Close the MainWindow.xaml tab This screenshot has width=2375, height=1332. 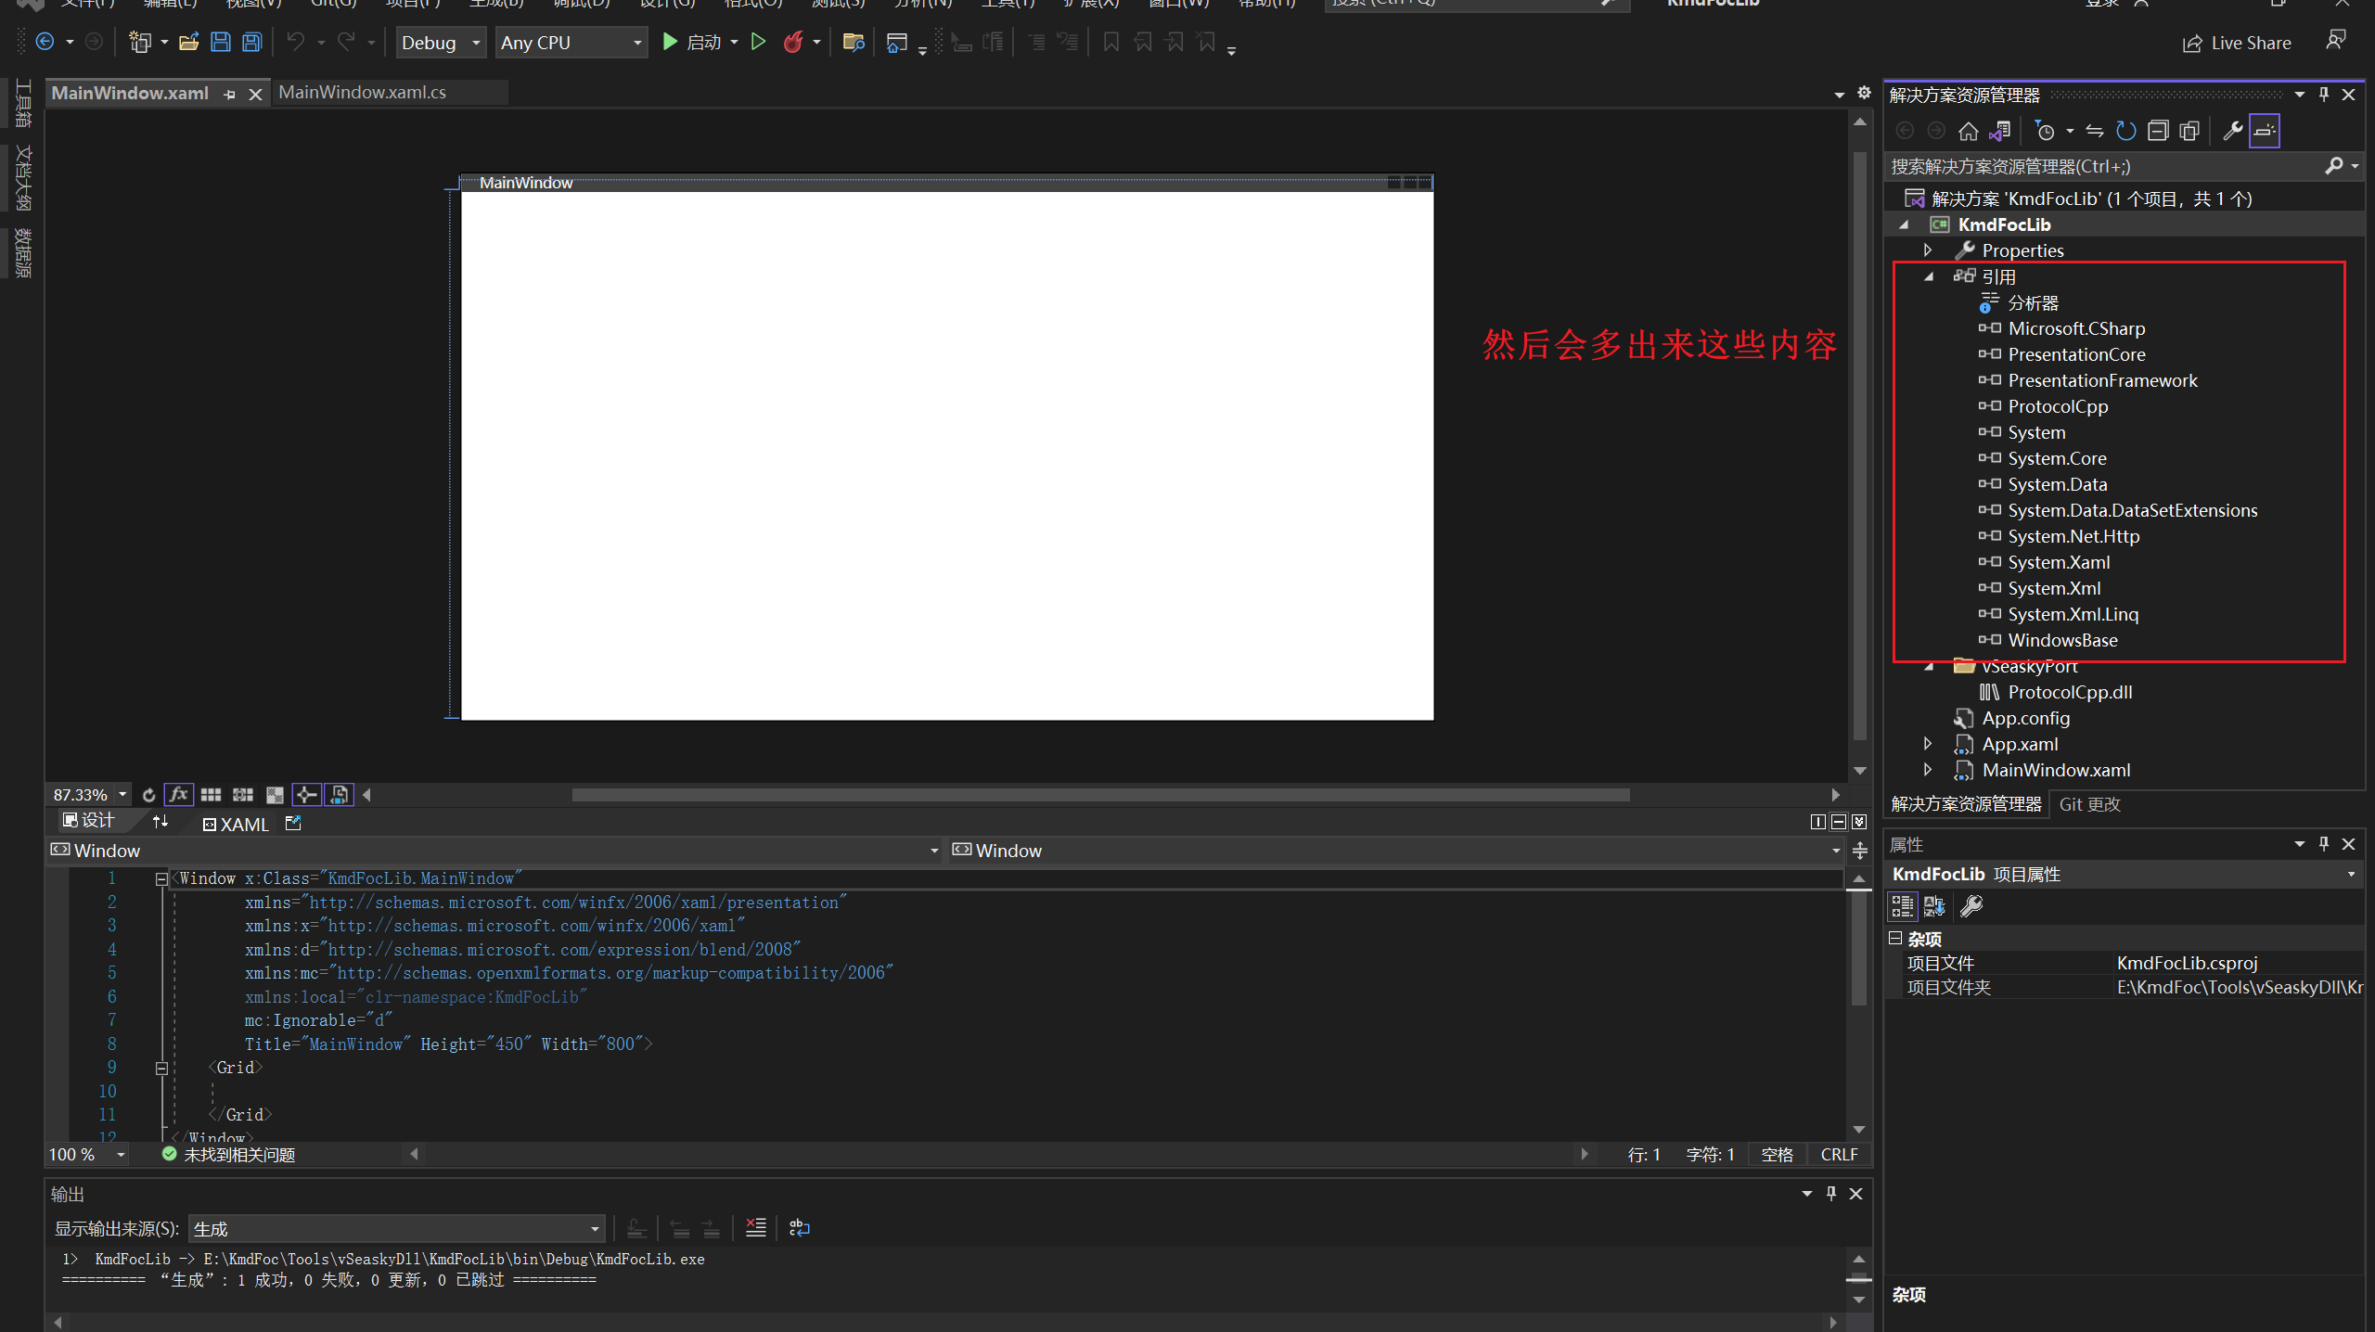pyautogui.click(x=255, y=94)
